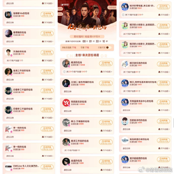This screenshot has width=174, height=174.
Task: Click the page scrollbar at right edge
Action: [x=173, y=123]
